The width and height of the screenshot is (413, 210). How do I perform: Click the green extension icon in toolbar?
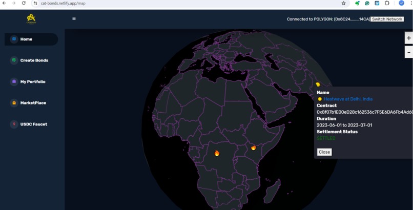(x=357, y=3)
